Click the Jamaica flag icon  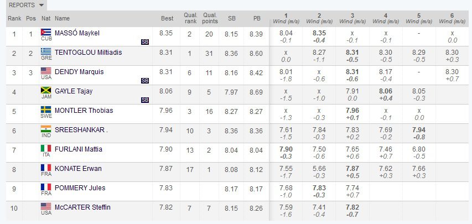coord(46,90)
